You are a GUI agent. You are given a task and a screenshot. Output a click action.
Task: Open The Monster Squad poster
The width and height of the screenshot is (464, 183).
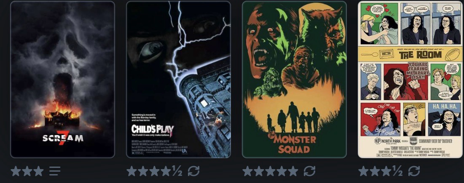294,80
